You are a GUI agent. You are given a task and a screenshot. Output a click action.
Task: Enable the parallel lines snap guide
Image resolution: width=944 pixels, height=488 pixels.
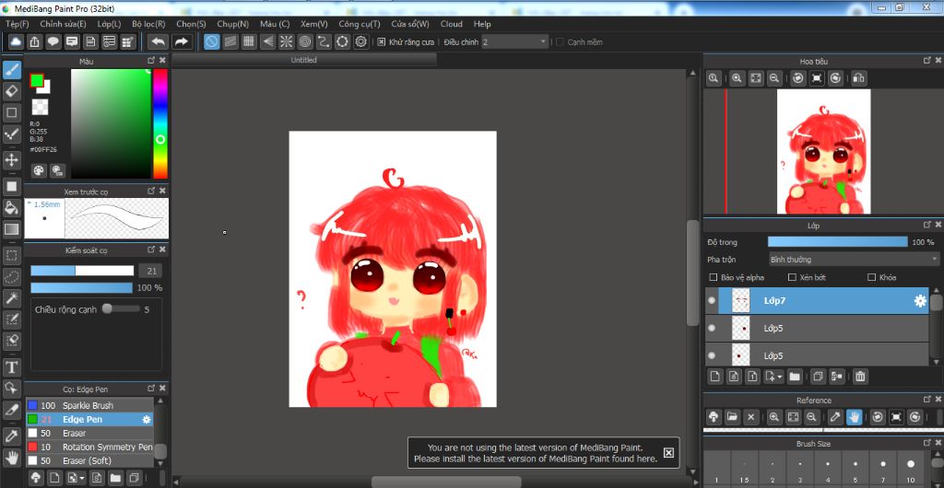pos(230,41)
